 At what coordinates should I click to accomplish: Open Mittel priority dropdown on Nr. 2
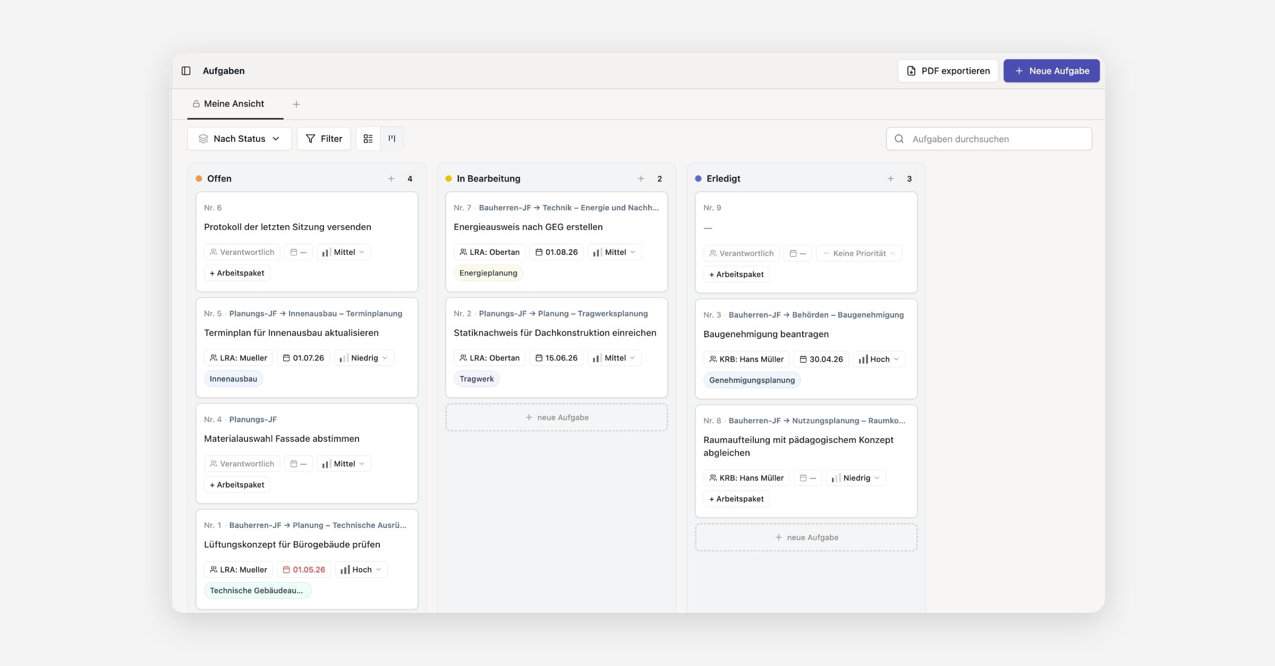(x=615, y=357)
